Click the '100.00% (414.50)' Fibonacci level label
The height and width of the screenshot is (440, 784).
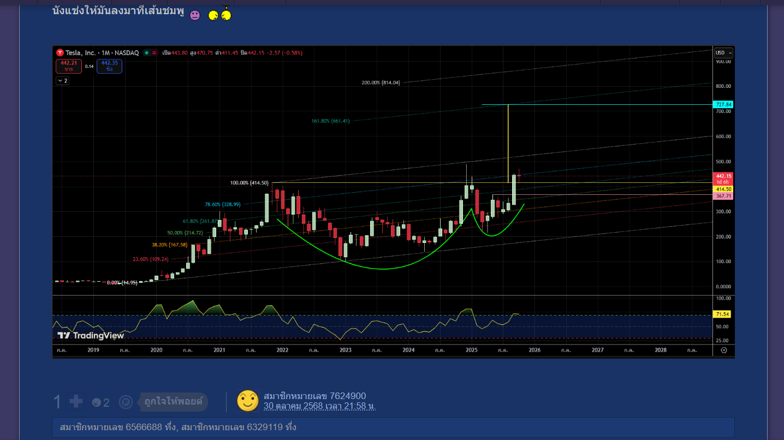[250, 183]
